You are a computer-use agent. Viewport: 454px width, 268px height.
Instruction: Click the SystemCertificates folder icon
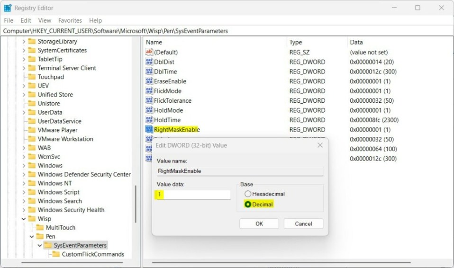[32, 50]
